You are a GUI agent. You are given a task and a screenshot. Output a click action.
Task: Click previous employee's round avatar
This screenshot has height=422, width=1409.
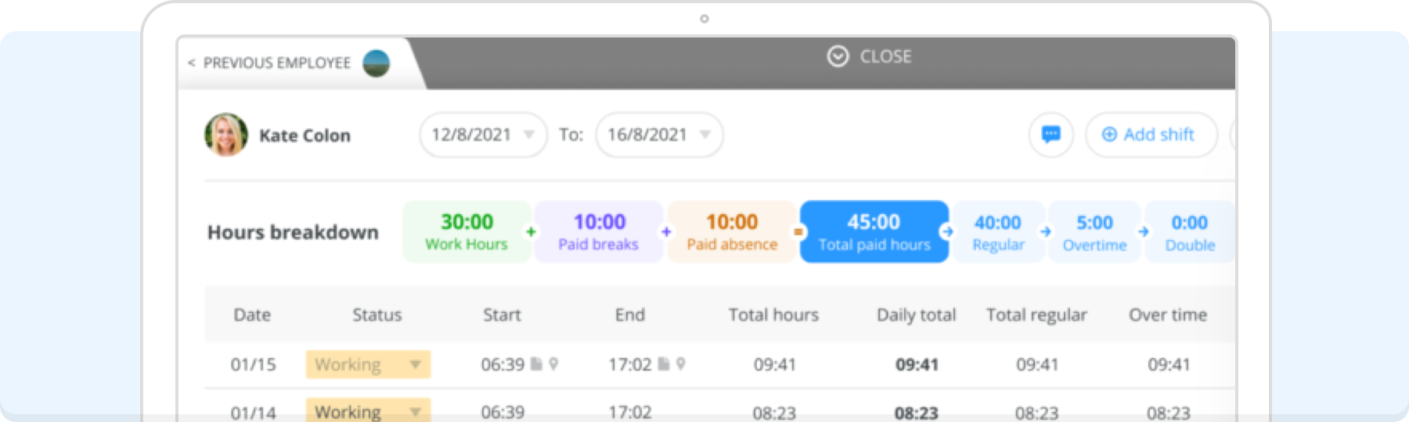[377, 63]
